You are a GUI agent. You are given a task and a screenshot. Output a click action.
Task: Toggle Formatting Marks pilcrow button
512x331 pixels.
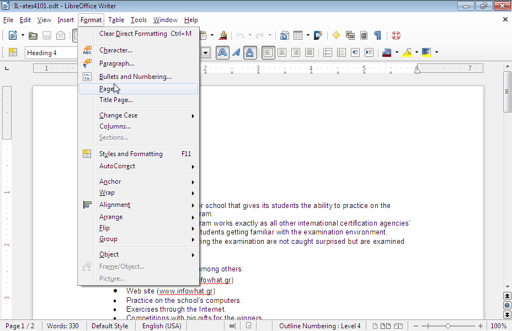pos(378,35)
